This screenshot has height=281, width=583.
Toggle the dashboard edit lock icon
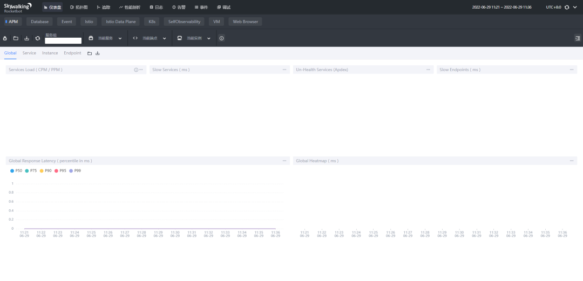(5, 38)
